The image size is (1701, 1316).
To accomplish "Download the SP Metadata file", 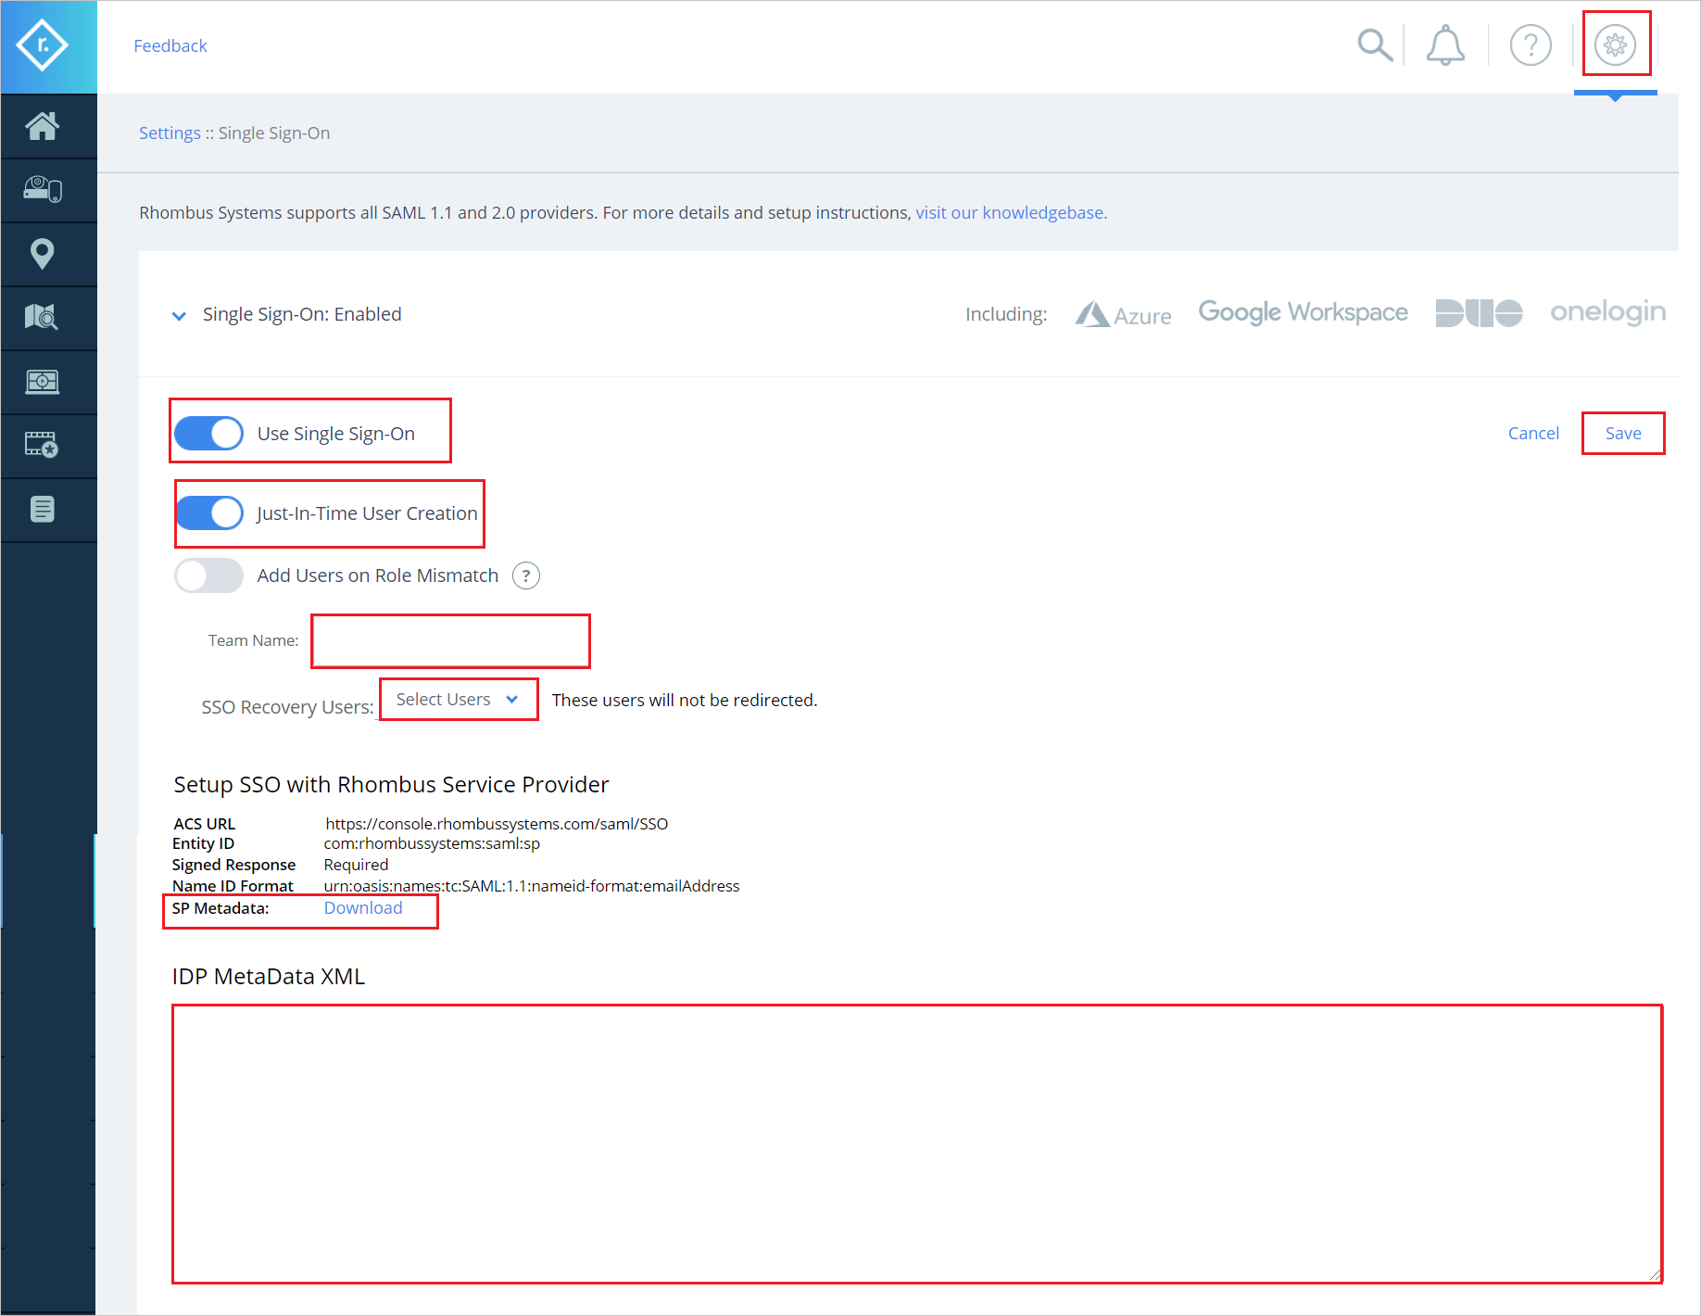I will click(363, 908).
